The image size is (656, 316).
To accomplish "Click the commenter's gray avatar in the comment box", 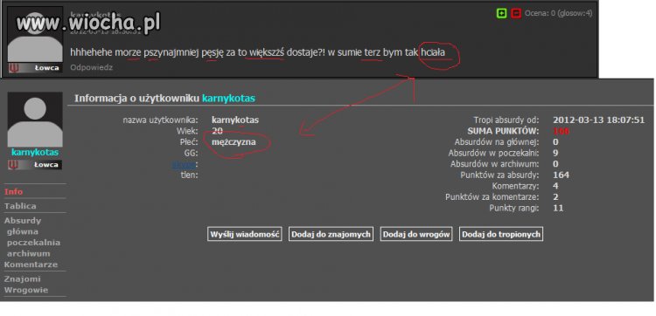I will (x=35, y=35).
